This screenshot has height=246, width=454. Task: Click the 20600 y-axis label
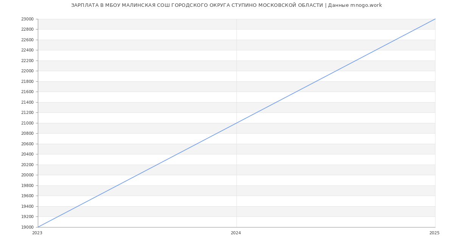pyautogui.click(x=27, y=144)
